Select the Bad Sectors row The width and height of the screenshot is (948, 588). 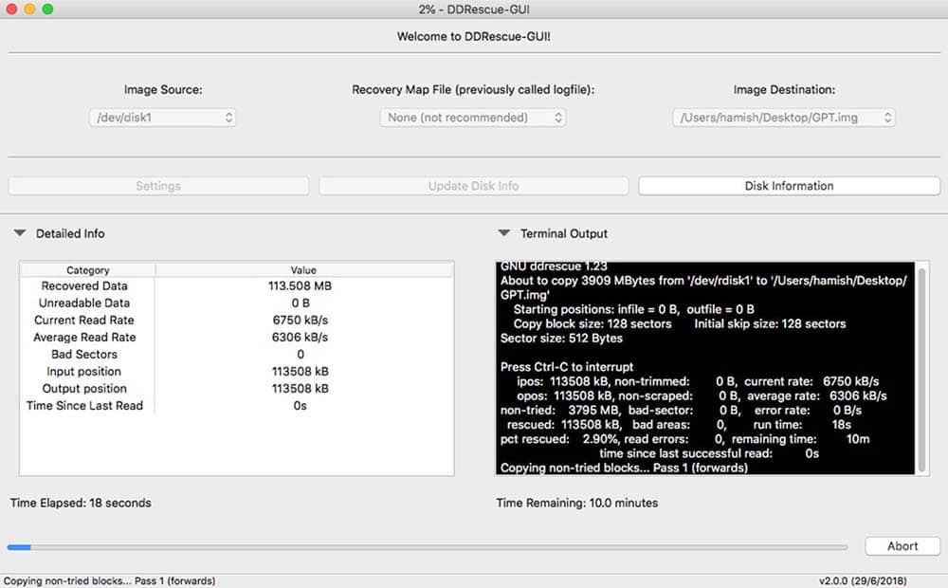click(x=236, y=354)
